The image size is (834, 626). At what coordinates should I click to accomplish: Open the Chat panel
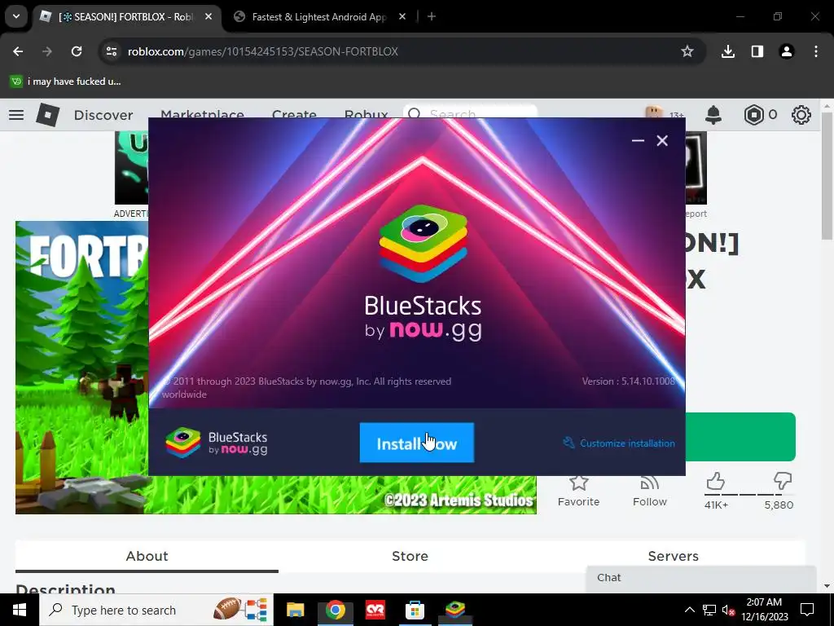(701, 579)
